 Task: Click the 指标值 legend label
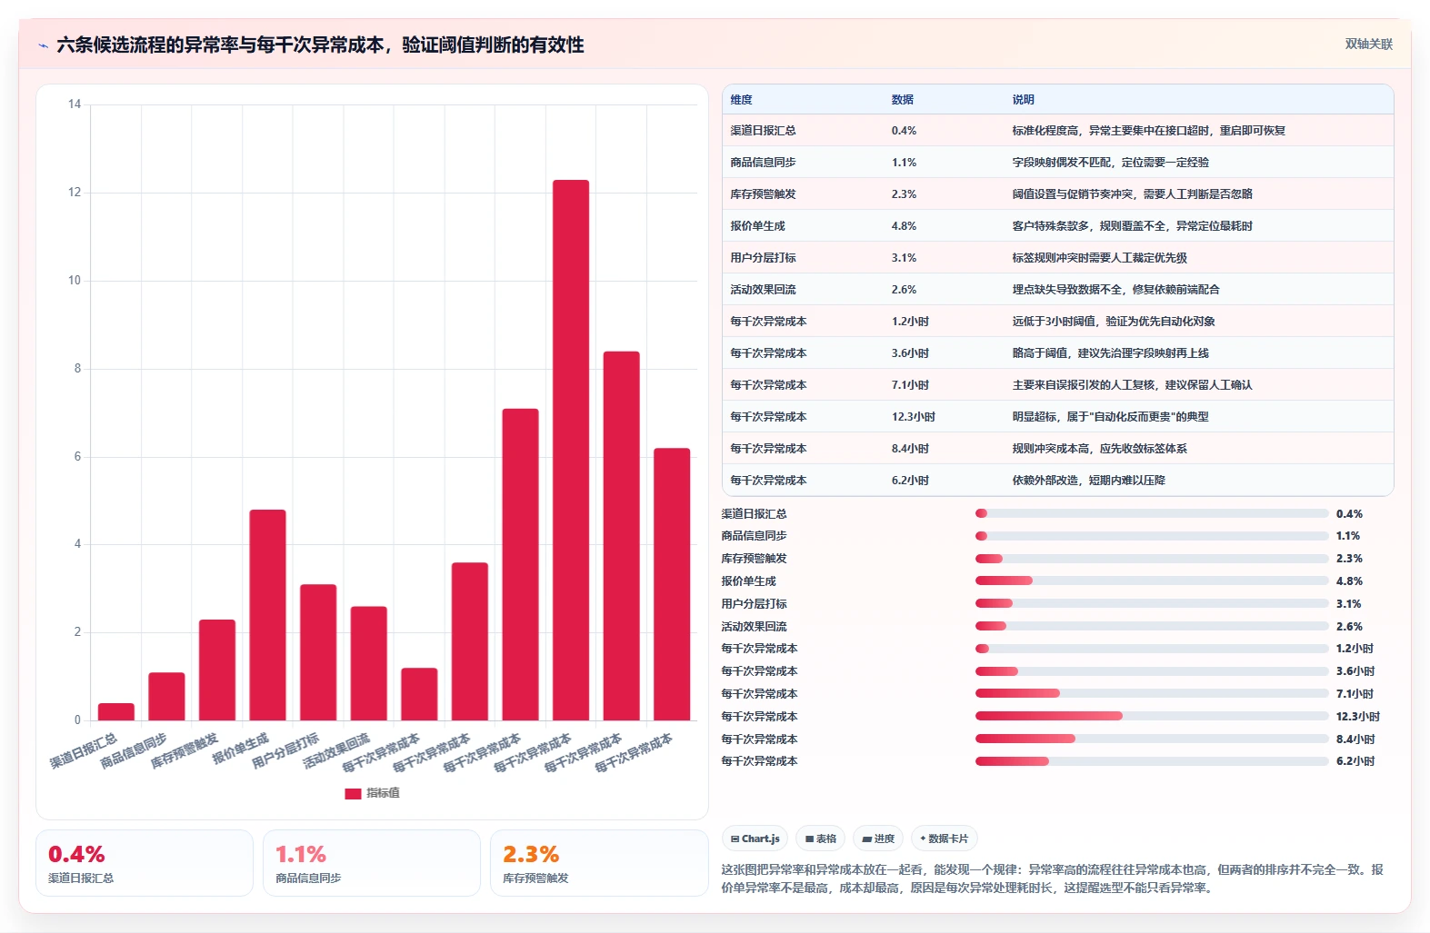pyautogui.click(x=383, y=793)
